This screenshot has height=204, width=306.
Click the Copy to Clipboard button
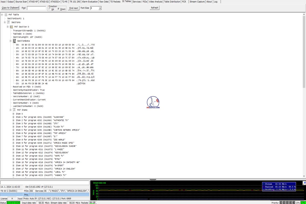coord(10,8)
